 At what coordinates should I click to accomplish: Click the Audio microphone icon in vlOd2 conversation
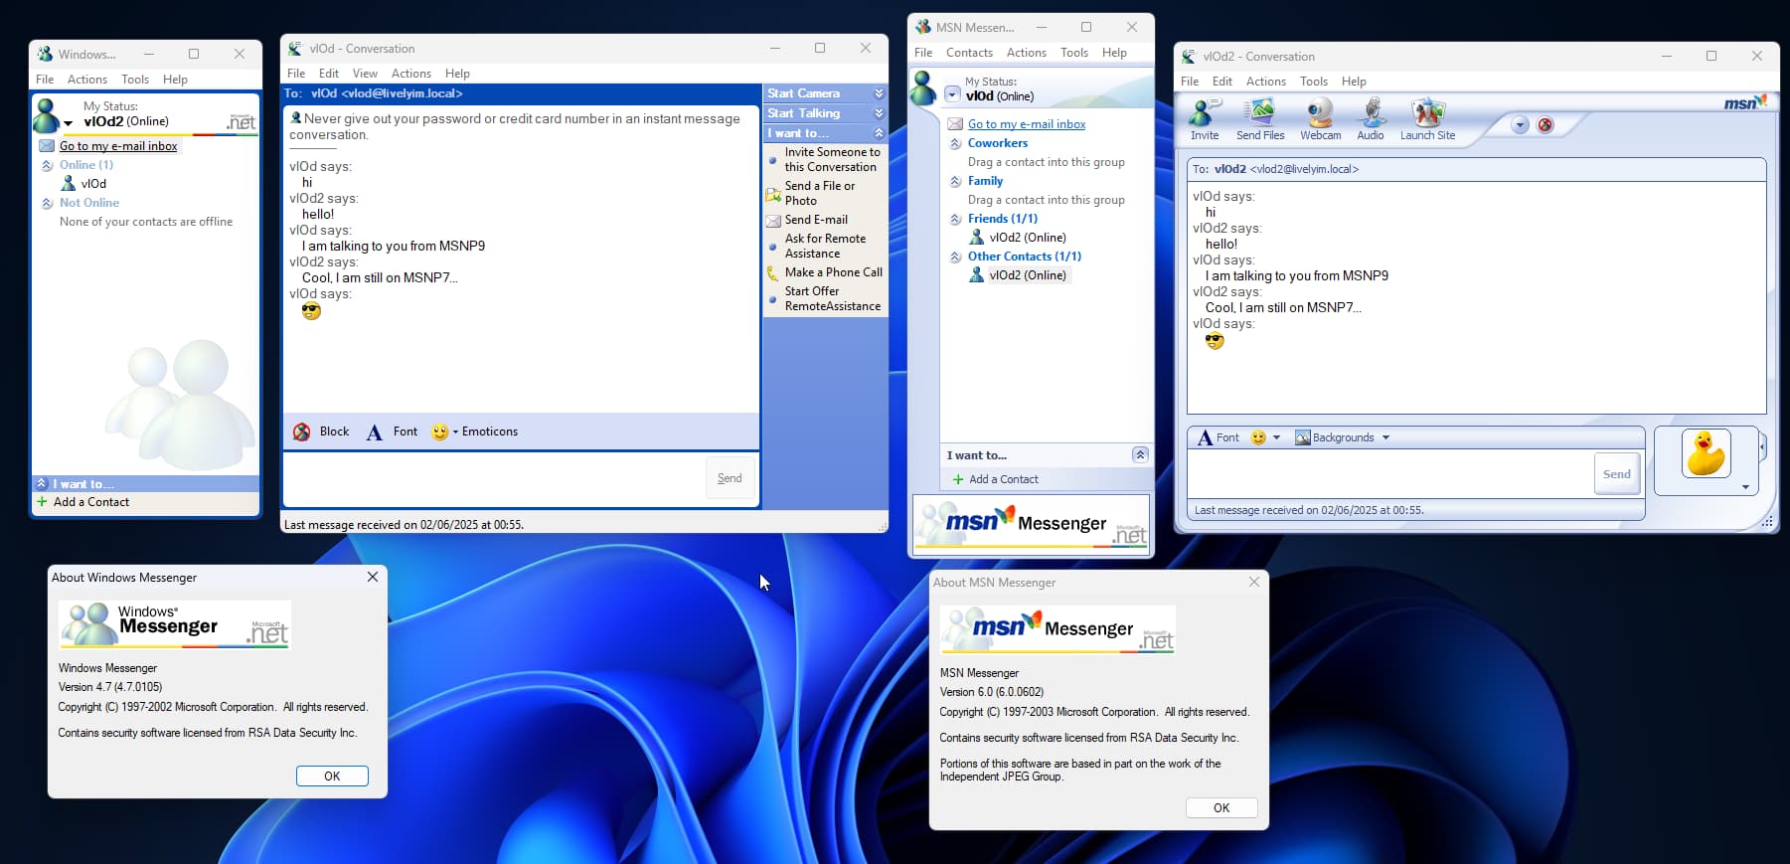(1371, 113)
